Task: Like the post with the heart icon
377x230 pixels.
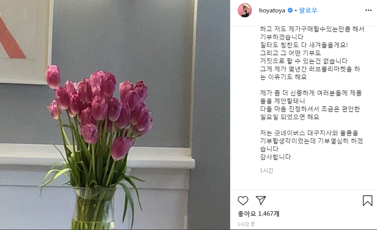Action: [x=243, y=200]
